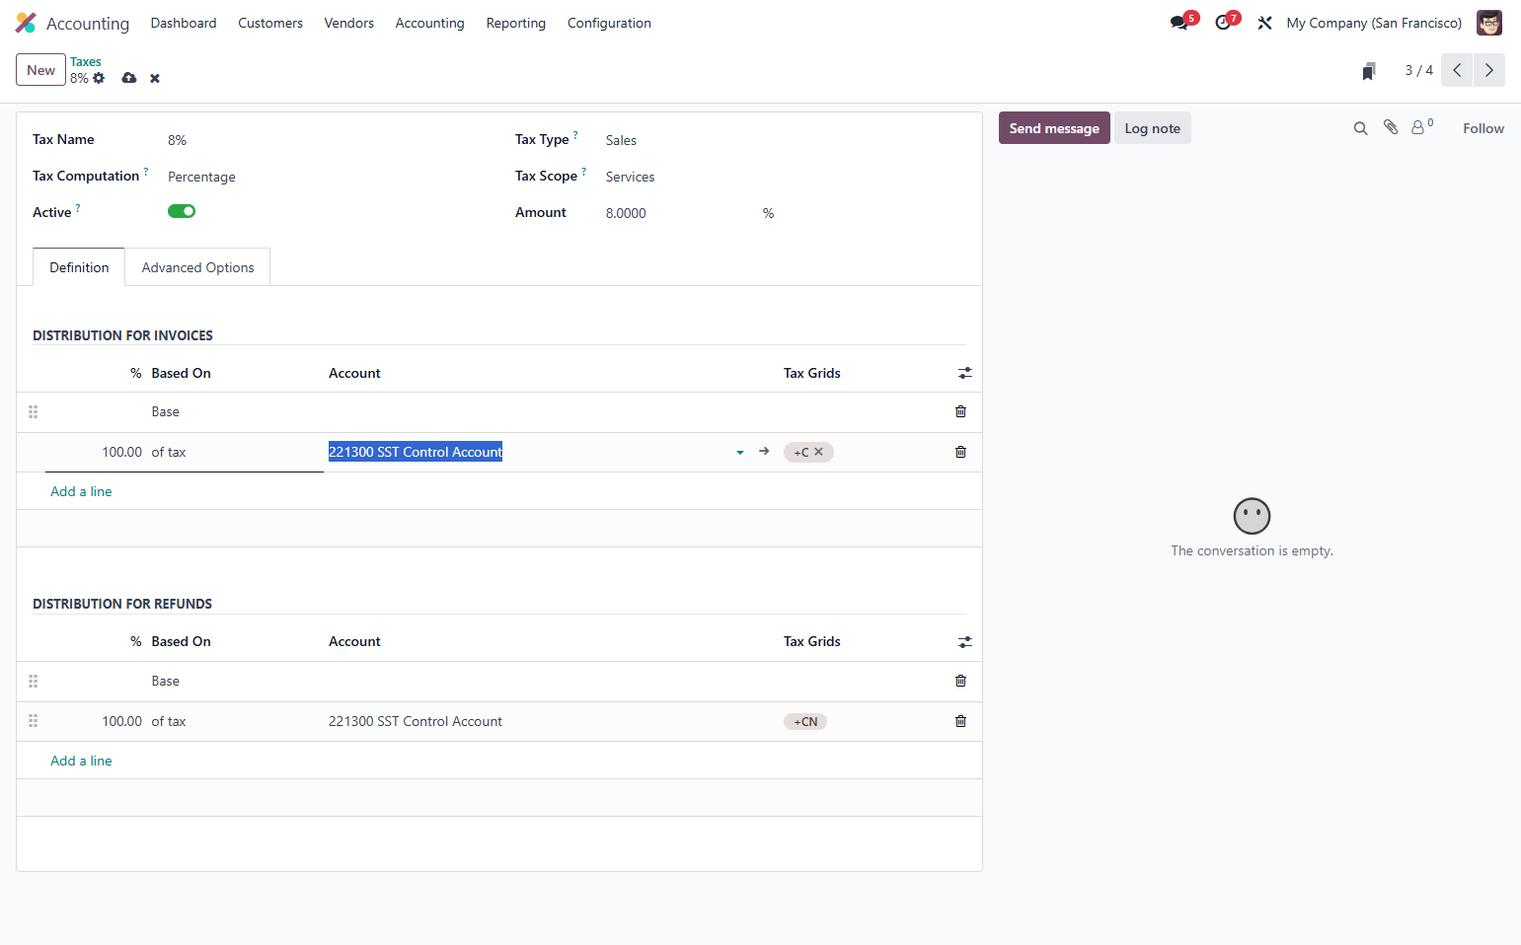This screenshot has height=945, width=1521.
Task: Delete the invoice 100.00 of tax line
Action: coord(960,452)
